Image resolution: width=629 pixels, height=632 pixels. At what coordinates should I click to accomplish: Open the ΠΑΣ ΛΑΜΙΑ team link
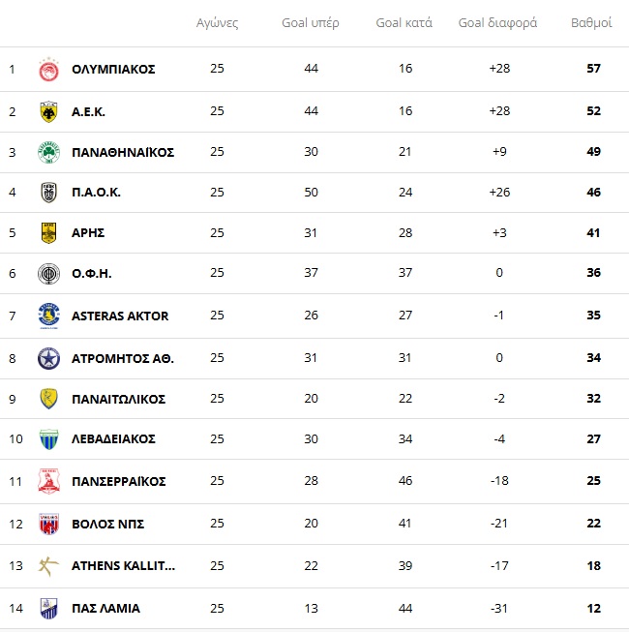tap(106, 608)
